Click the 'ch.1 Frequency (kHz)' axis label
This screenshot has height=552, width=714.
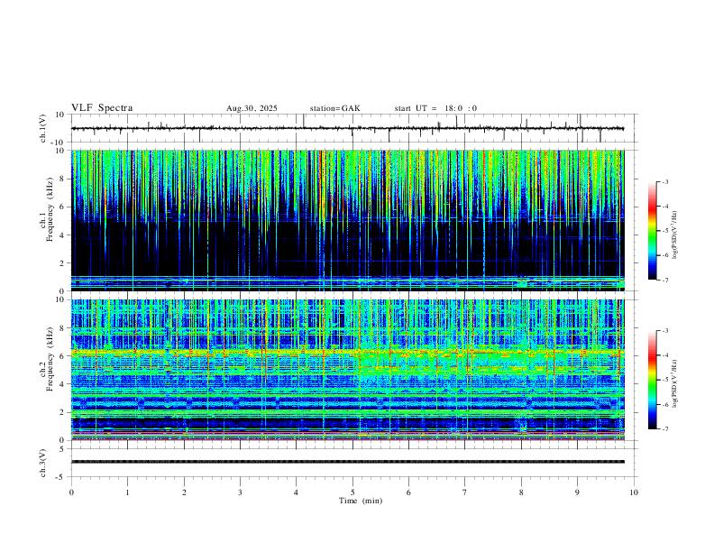47,209
